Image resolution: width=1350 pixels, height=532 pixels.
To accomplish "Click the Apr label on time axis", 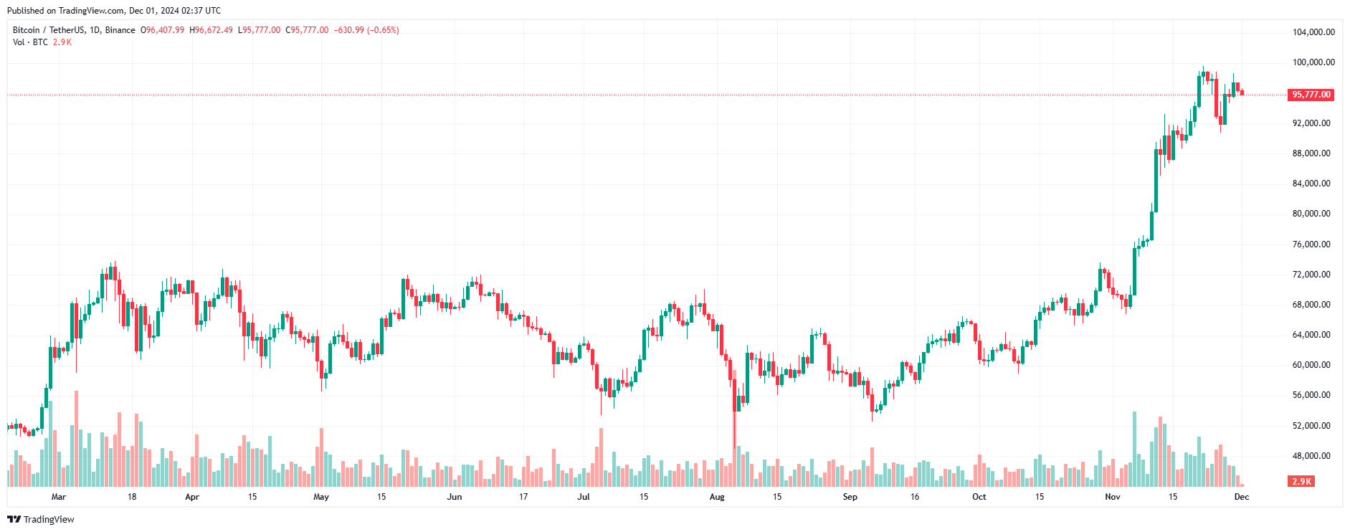I will tap(192, 497).
